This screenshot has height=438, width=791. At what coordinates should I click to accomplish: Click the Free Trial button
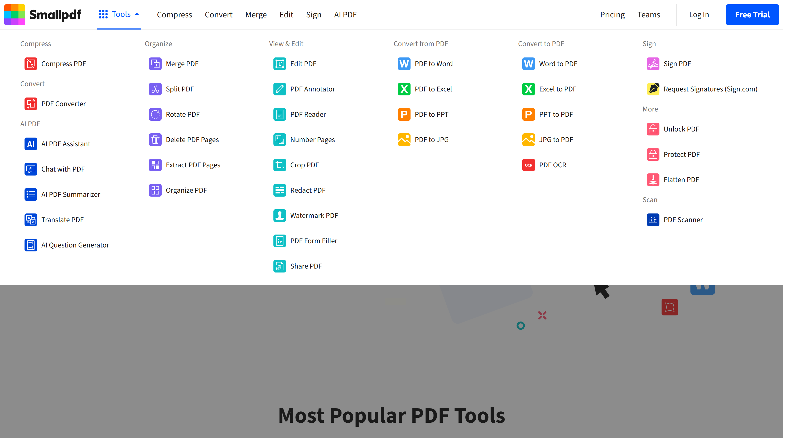(x=752, y=15)
